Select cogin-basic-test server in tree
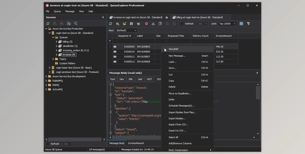 tap(74, 68)
